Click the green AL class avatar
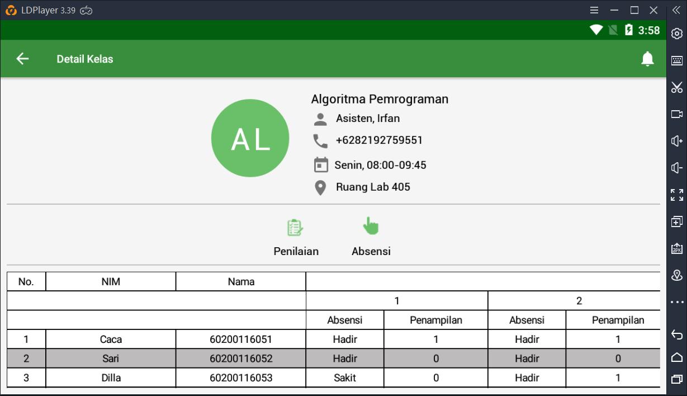 (250, 138)
